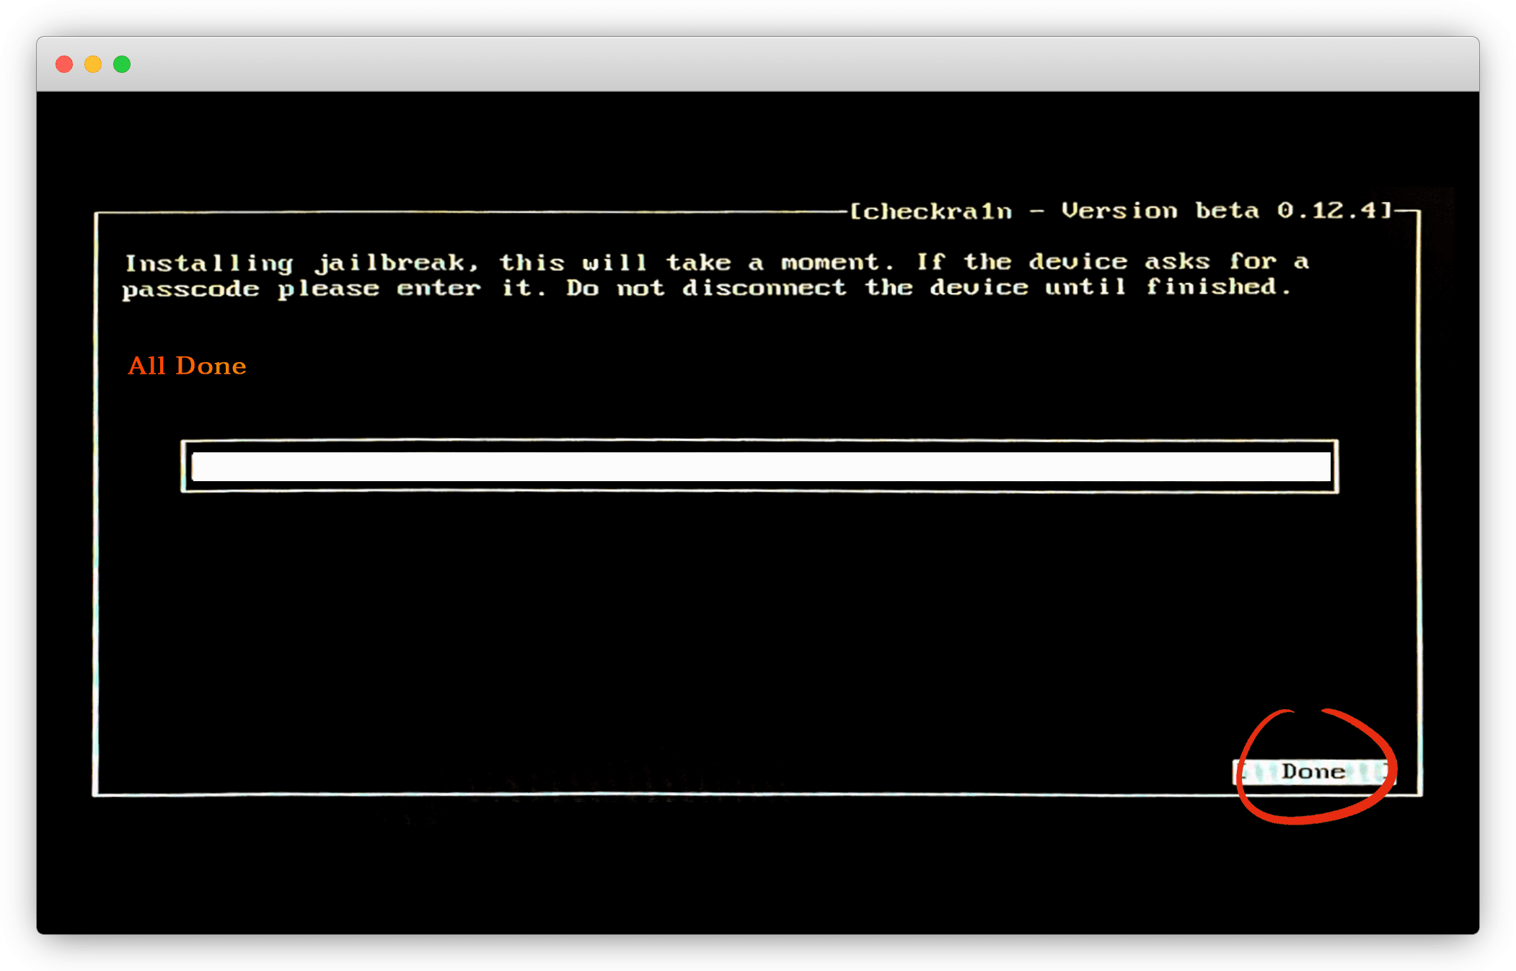Maximize the window using the green button

122,64
